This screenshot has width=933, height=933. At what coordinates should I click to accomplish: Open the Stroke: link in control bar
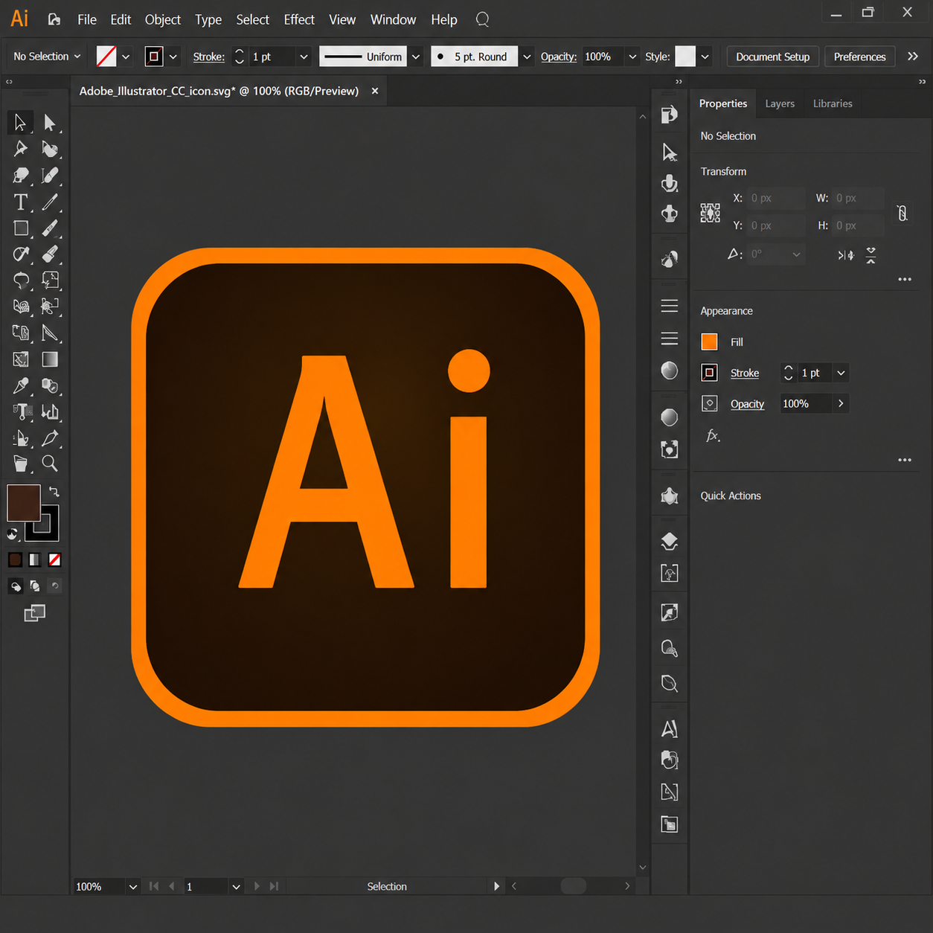pos(208,57)
